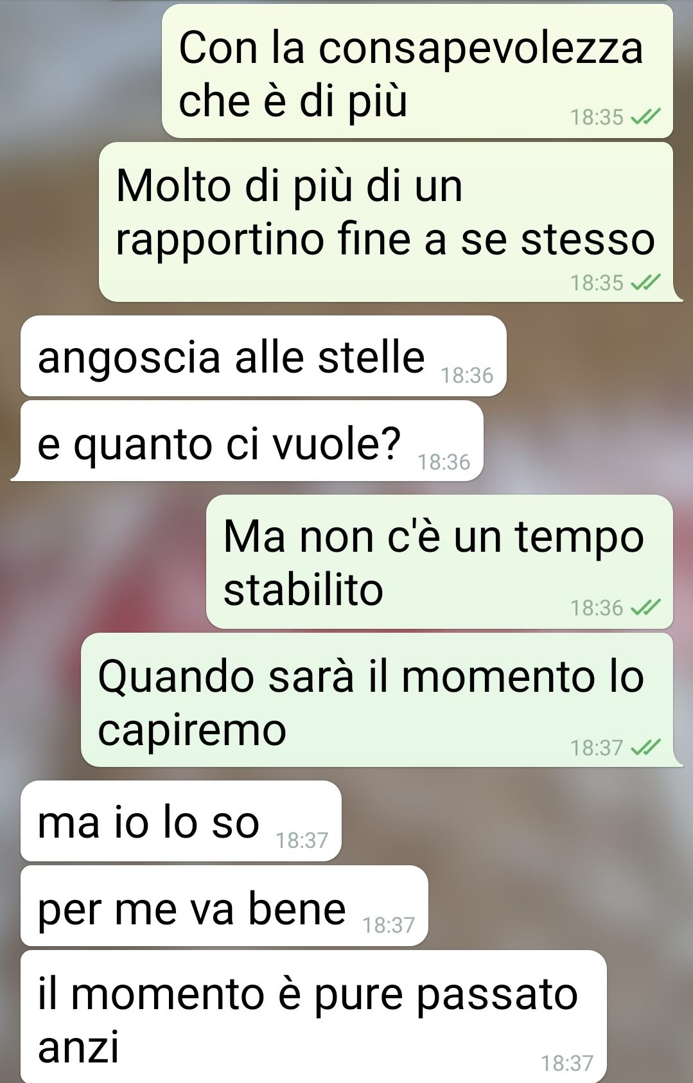Screen dimensions: 693x1083
Task: Tap the timestamp next to "e quanto ci vuole?"
Action: click(x=444, y=462)
